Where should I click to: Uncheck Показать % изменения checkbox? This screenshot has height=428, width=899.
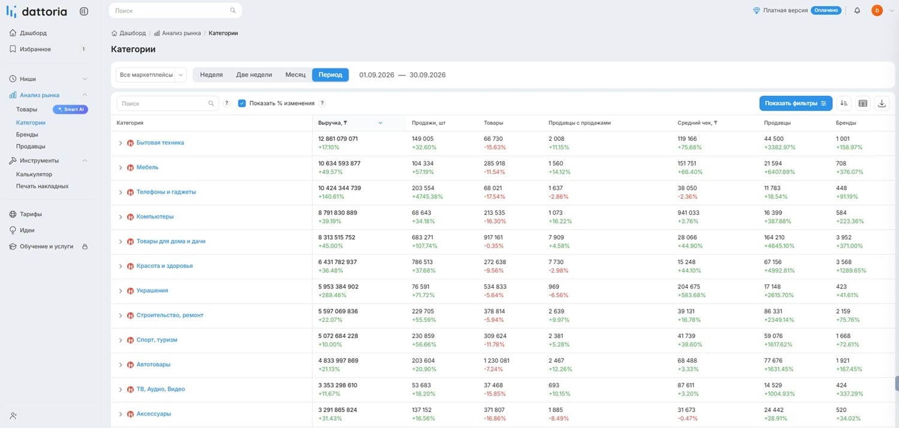(x=242, y=103)
